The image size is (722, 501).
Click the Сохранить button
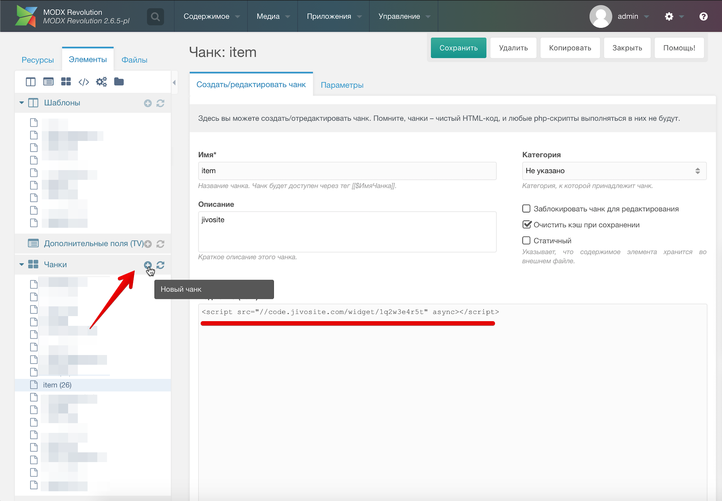tap(458, 48)
